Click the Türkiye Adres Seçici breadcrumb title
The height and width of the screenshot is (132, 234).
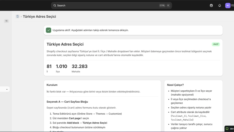coord(39,16)
